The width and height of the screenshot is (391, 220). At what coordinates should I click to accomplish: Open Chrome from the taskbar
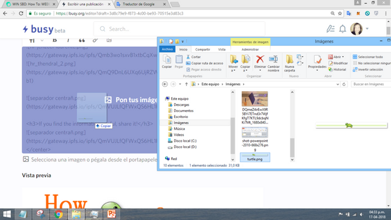point(59,214)
